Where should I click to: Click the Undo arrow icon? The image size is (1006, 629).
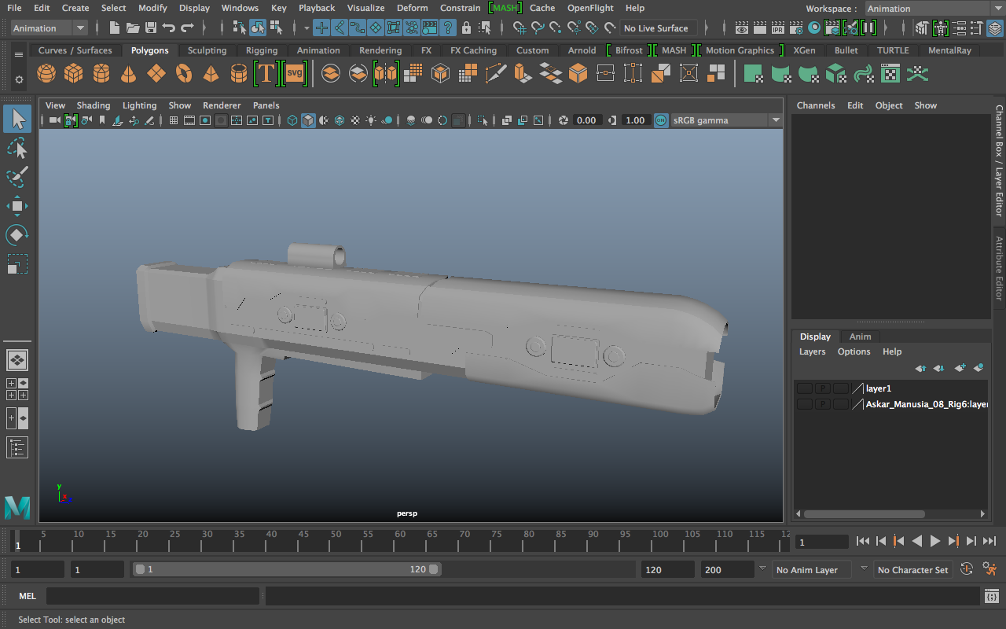(168, 28)
